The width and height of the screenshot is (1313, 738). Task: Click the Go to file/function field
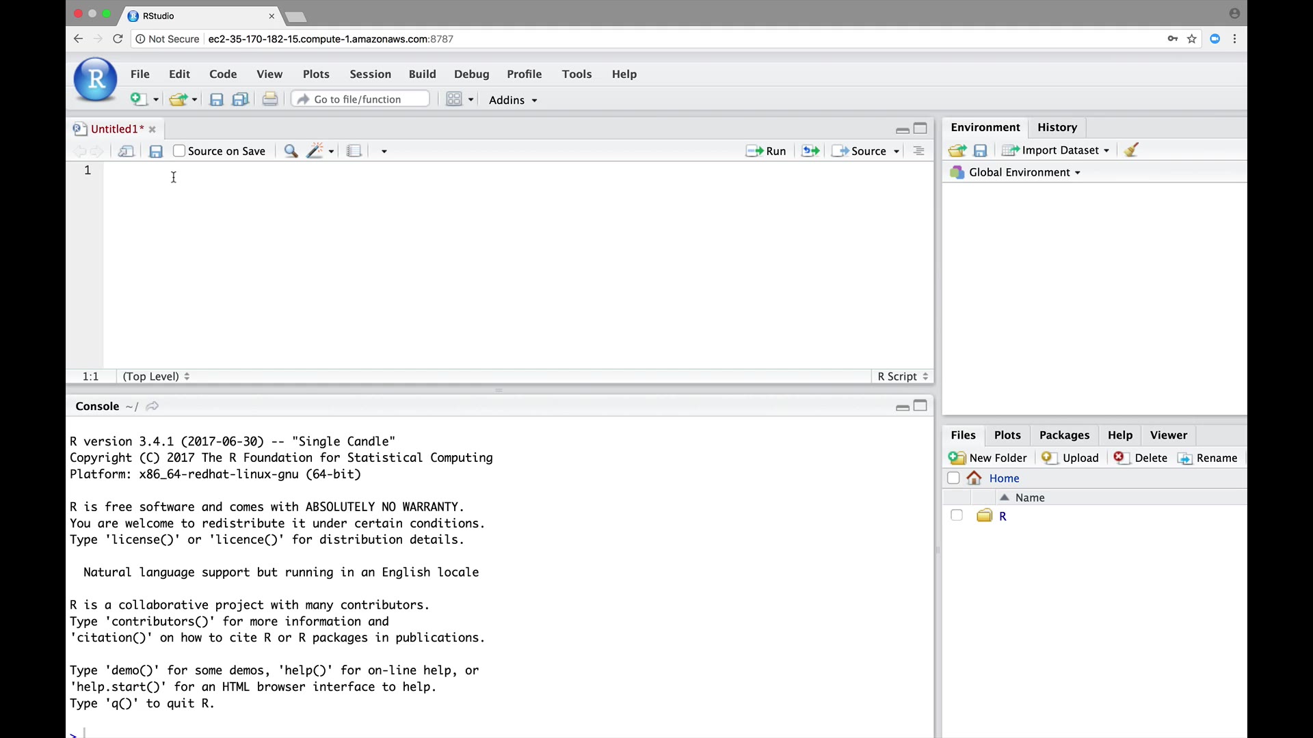pyautogui.click(x=360, y=100)
